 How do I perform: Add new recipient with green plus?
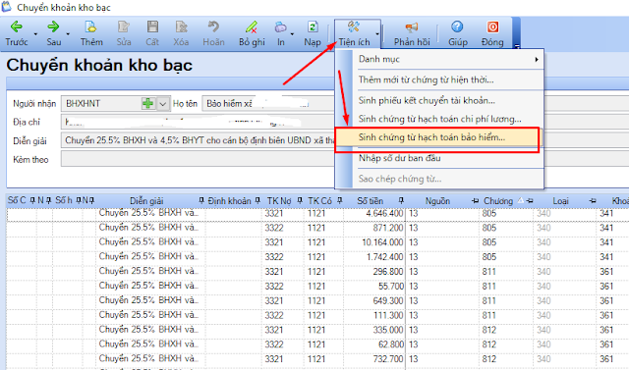[147, 104]
